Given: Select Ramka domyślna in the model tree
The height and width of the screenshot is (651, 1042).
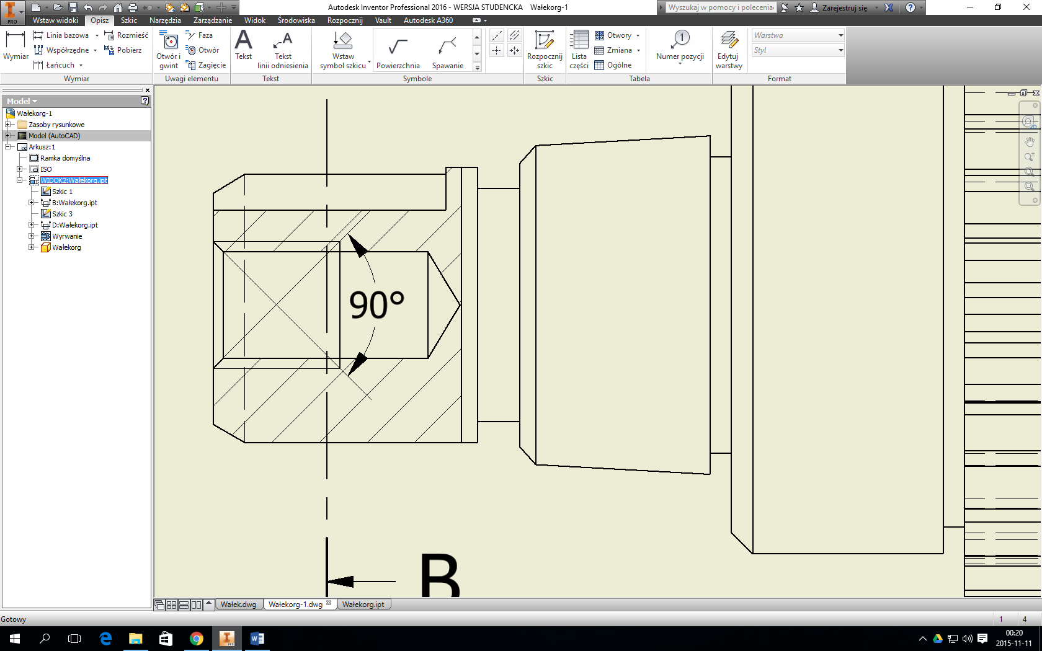Looking at the screenshot, I should [x=65, y=158].
